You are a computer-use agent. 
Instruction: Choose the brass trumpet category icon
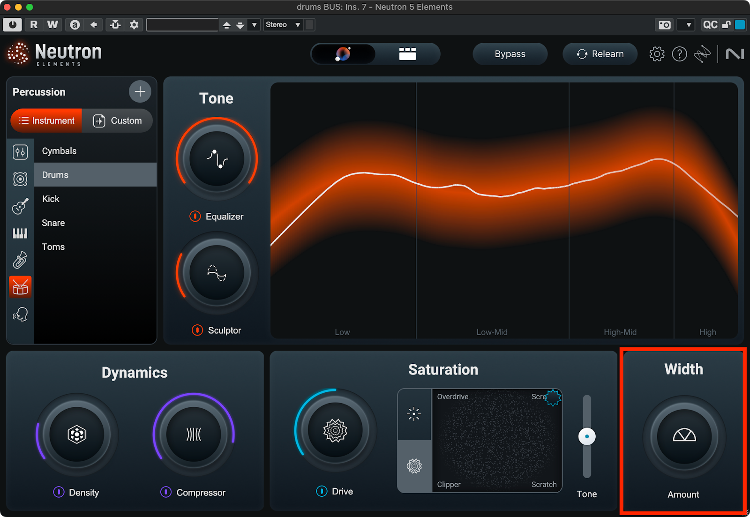(x=20, y=260)
